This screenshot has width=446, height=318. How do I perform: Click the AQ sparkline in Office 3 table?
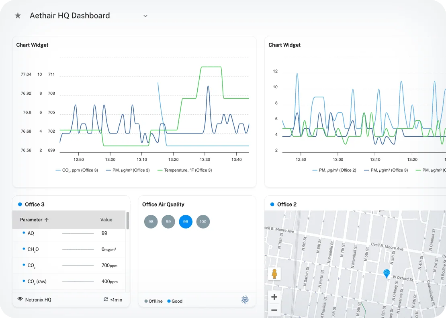[78, 233]
